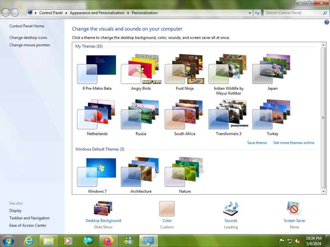Pick the Netherlands theme

point(97,118)
